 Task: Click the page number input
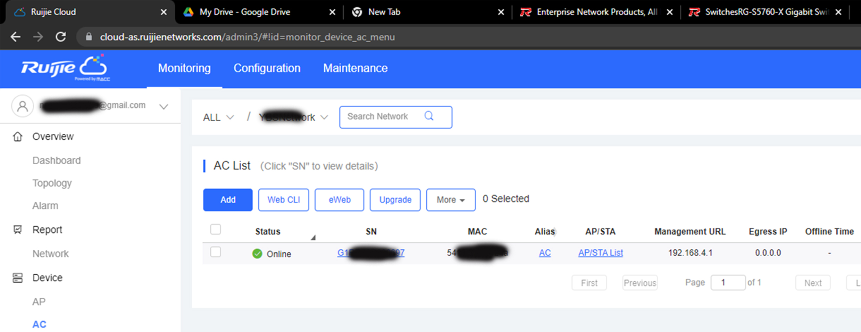point(728,282)
